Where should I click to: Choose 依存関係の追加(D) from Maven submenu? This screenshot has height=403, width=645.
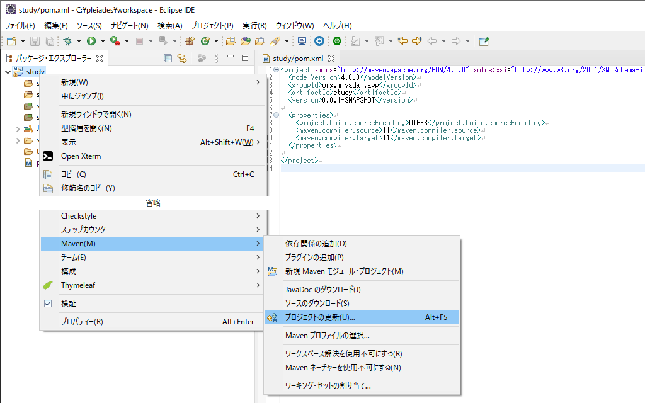[x=362, y=244]
